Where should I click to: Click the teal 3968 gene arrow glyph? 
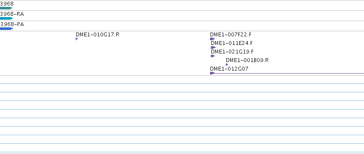pyautogui.click(x=6, y=8)
